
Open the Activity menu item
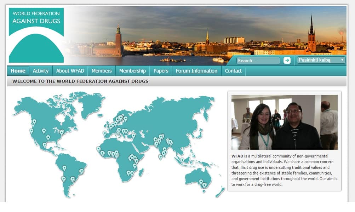[x=41, y=71]
